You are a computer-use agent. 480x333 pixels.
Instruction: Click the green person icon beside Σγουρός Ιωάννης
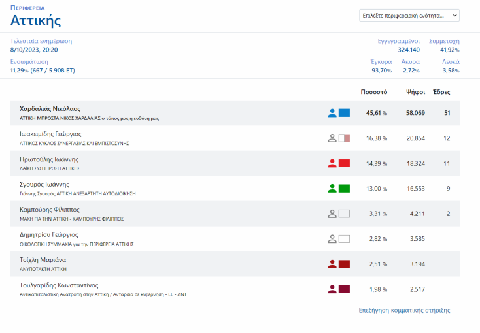(332, 188)
